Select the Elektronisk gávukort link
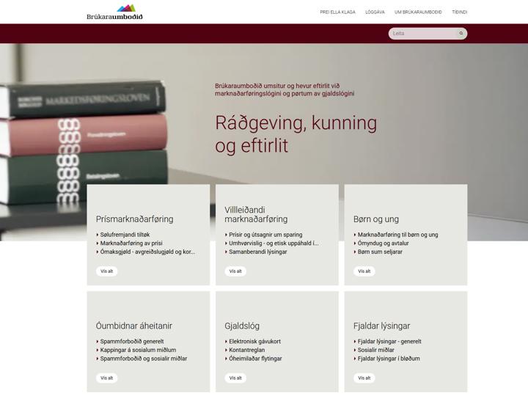Screen dimensions: 528x396 [254, 342]
